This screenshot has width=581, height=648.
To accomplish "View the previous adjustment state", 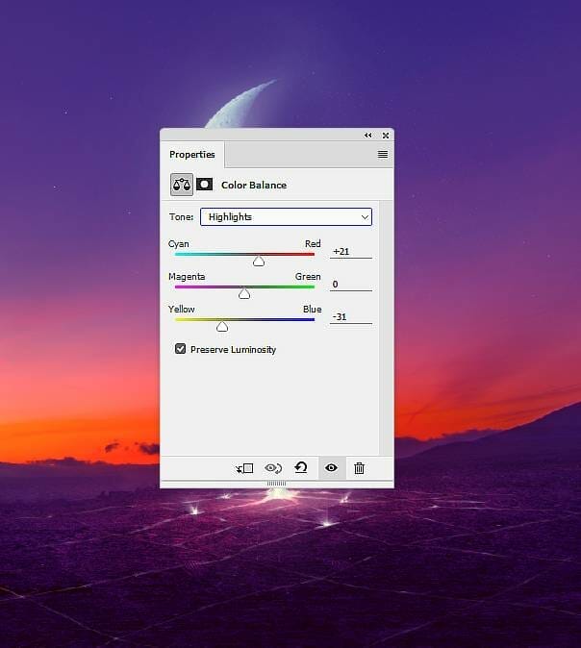I will (273, 468).
